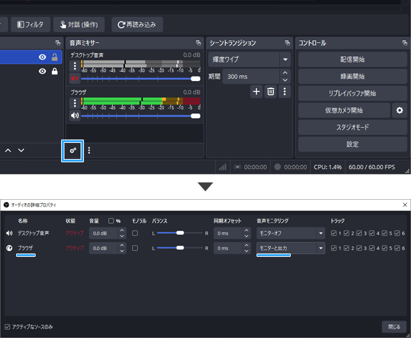Image resolution: width=411 pixels, height=338 pixels.
Task: Mute the デスクトップ音声 speaker icon
Action: click(x=75, y=78)
